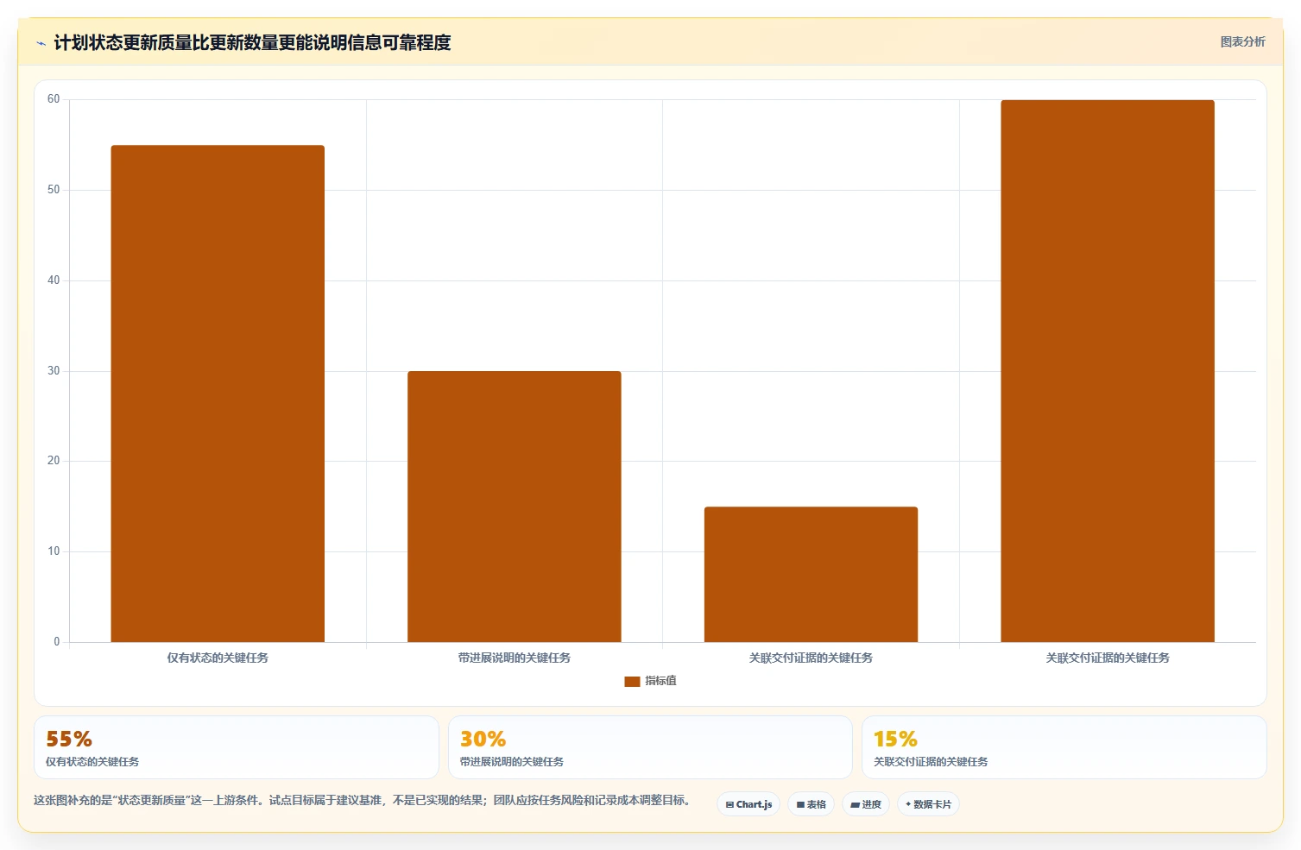Click the bar above 带进展说明的关键任务

click(515, 507)
